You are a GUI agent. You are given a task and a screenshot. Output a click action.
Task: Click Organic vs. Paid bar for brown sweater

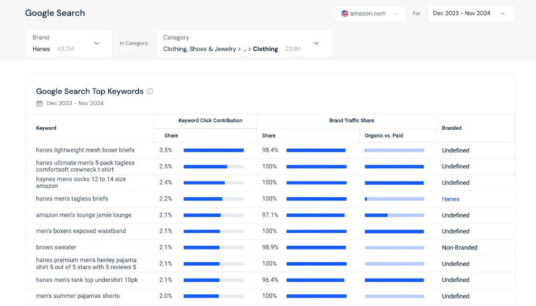click(x=394, y=247)
